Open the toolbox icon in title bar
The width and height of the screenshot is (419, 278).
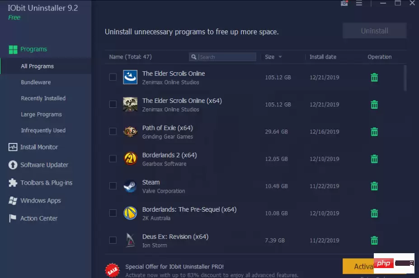click(344, 3)
